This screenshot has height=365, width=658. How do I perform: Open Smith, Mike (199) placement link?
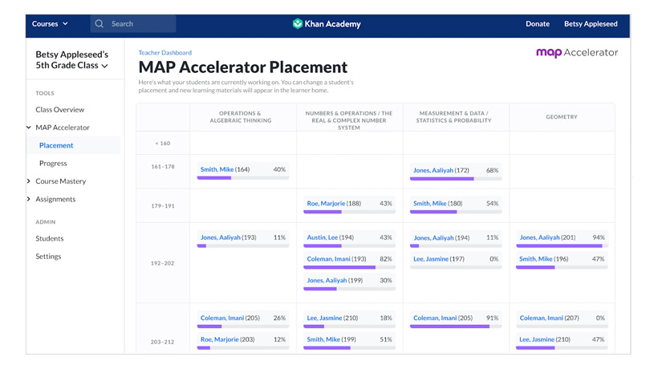point(323,339)
